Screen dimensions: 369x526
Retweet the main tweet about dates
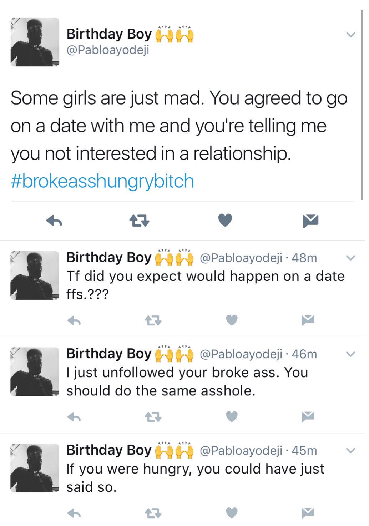pos(139,221)
